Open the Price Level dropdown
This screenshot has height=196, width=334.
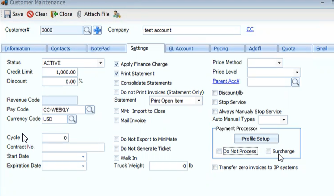click(297, 72)
